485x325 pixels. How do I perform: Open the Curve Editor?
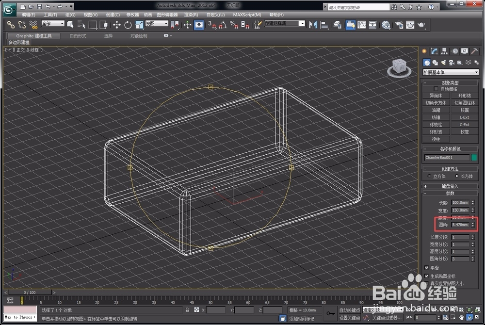(362, 25)
